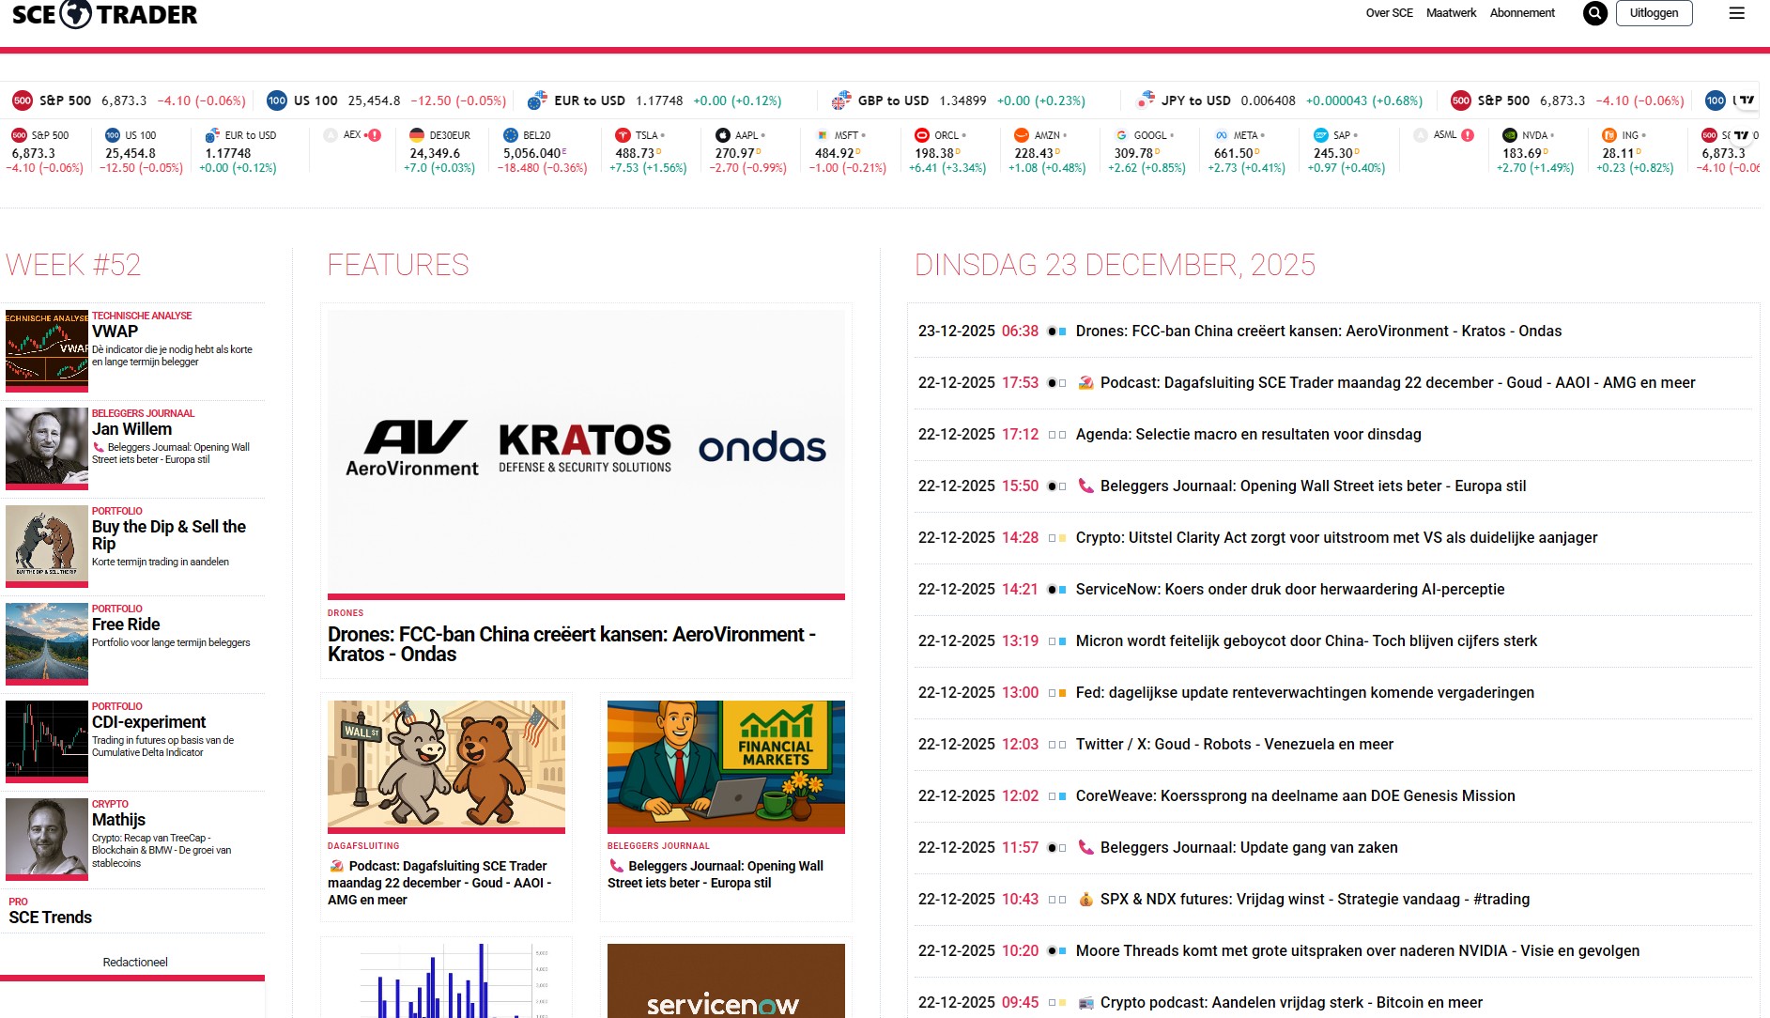
Task: Click the icon beside the 09:45 Crypto podcast headline
Action: click(x=1085, y=1002)
